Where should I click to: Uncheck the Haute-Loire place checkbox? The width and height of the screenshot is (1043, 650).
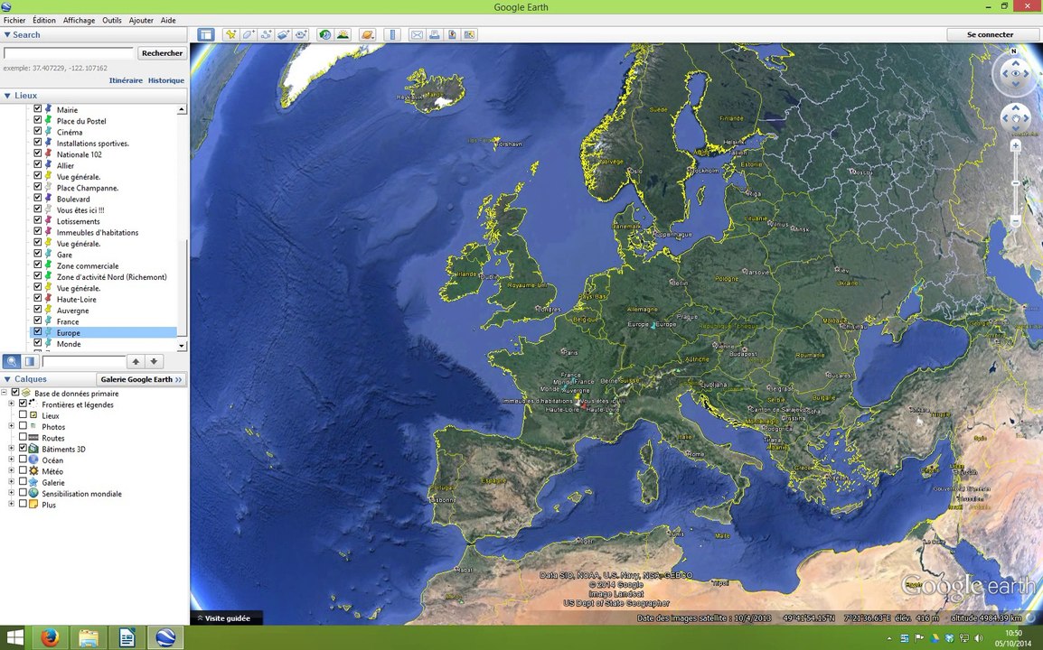coord(38,298)
